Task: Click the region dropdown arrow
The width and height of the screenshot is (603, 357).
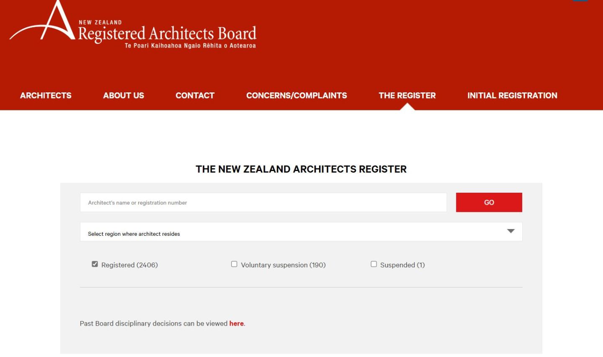Action: pyautogui.click(x=510, y=231)
